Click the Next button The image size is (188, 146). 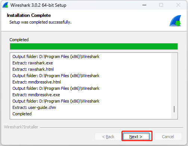click(x=136, y=137)
